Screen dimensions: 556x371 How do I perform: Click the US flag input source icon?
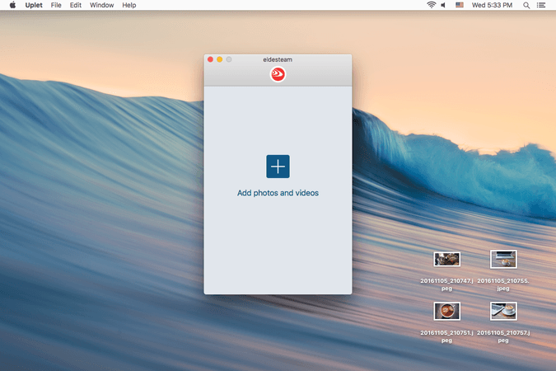(x=460, y=5)
